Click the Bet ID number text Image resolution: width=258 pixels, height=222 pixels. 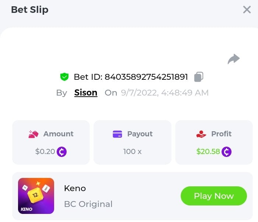click(146, 77)
